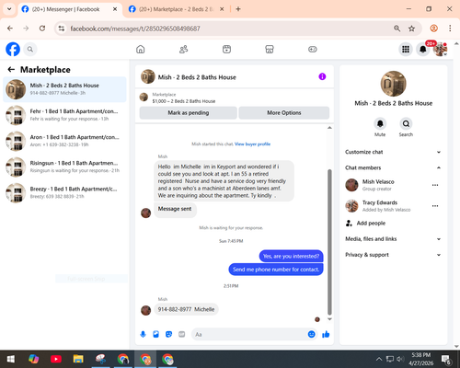Open Chrome three-dot menu

point(450,29)
